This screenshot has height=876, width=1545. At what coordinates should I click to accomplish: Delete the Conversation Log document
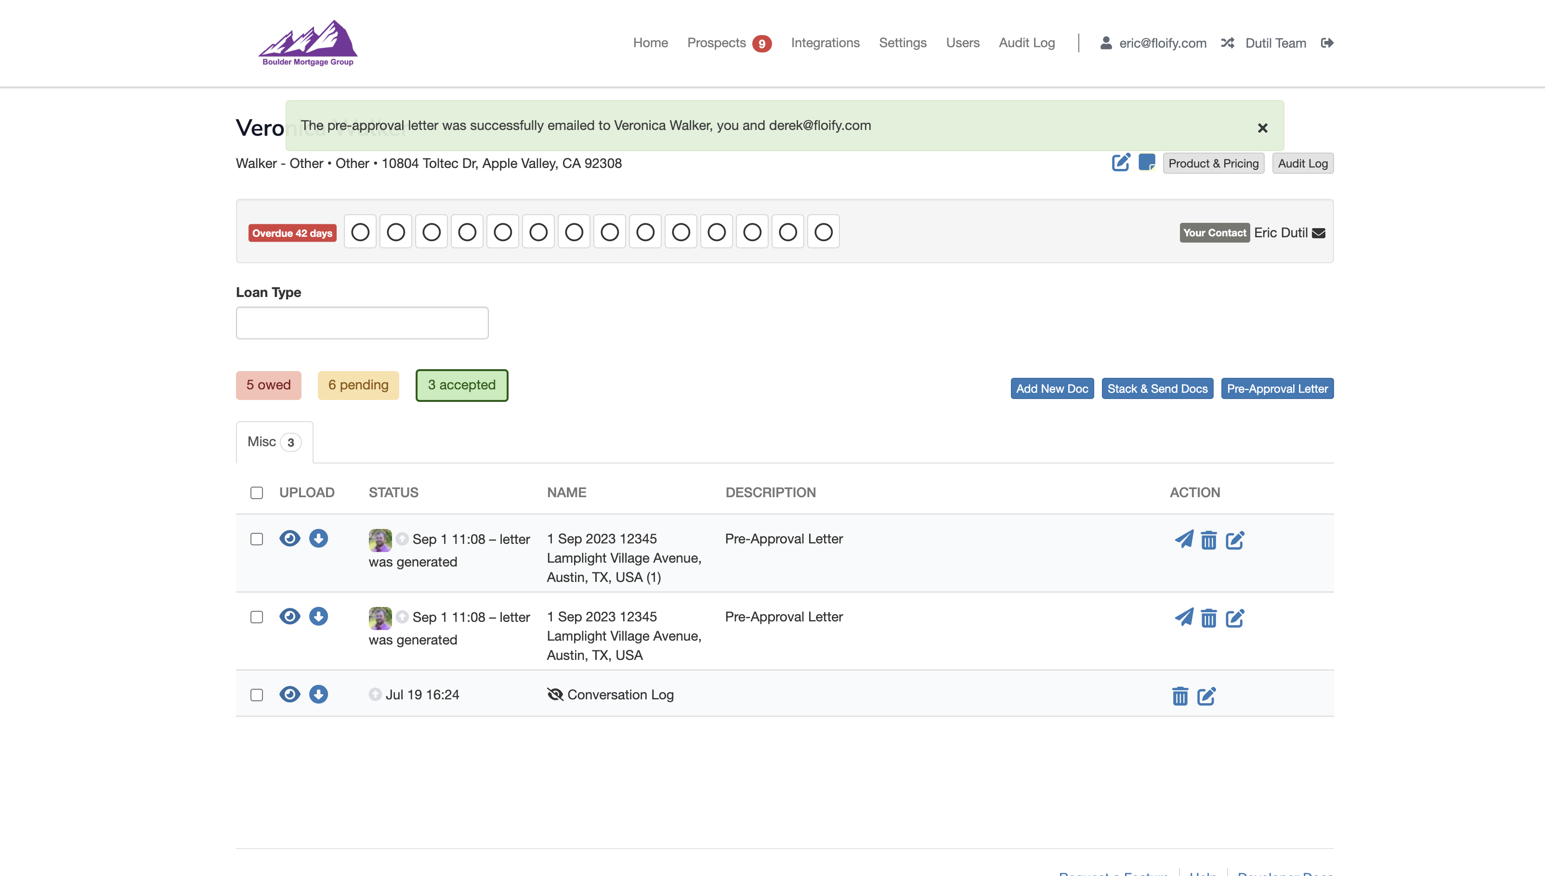click(x=1179, y=696)
